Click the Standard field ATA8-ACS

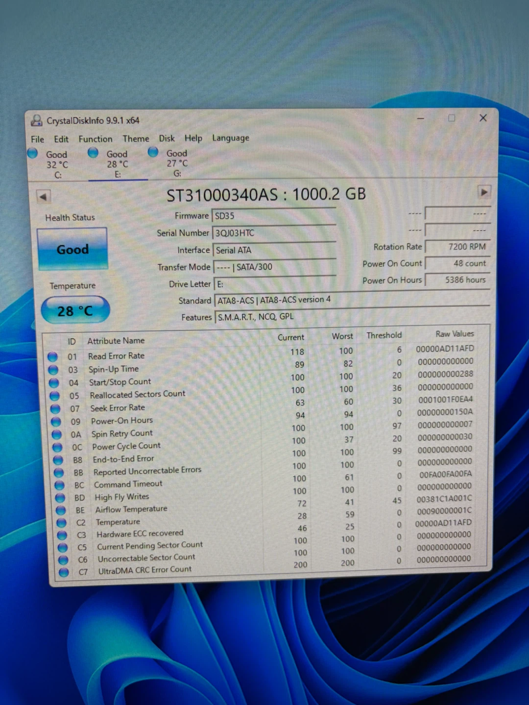coord(352,300)
